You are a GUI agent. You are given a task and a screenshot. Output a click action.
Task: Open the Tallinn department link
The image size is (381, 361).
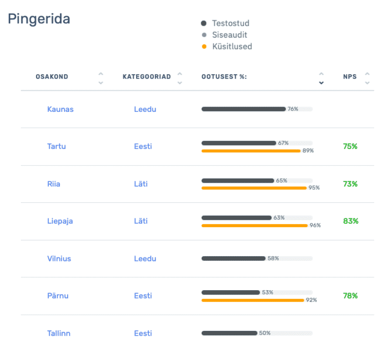coord(58,333)
